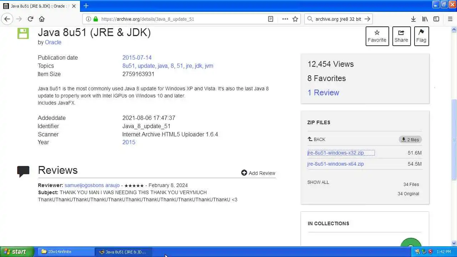Open the Library menu icon
Screen dimensions: 457x257
coord(425,19)
